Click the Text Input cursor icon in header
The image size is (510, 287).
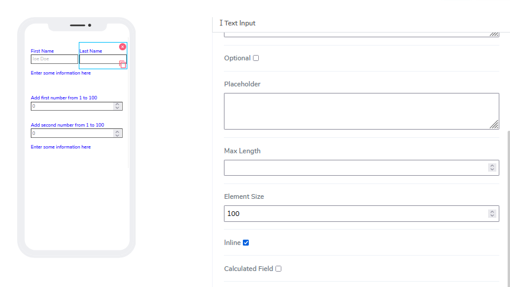coord(221,23)
